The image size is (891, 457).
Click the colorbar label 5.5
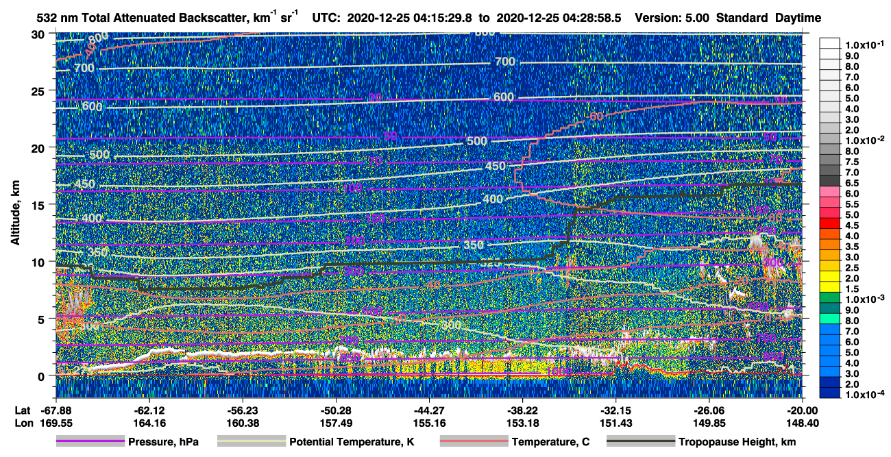(853, 203)
